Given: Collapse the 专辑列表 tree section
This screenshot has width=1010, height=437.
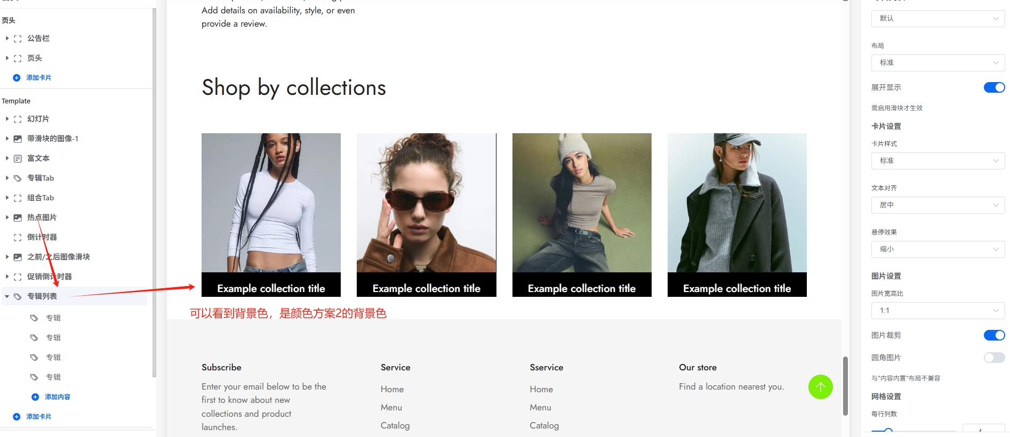Looking at the screenshot, I should click(x=7, y=296).
